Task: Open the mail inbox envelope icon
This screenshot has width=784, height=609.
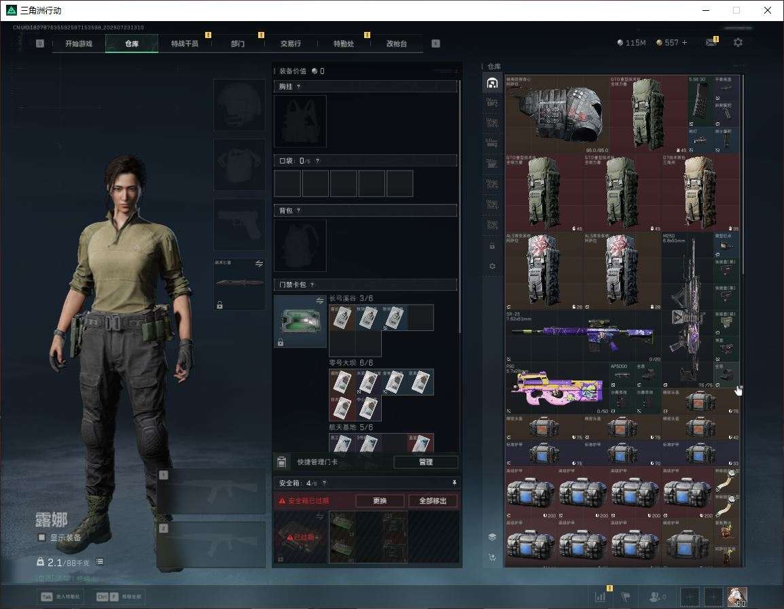Action: 711,43
